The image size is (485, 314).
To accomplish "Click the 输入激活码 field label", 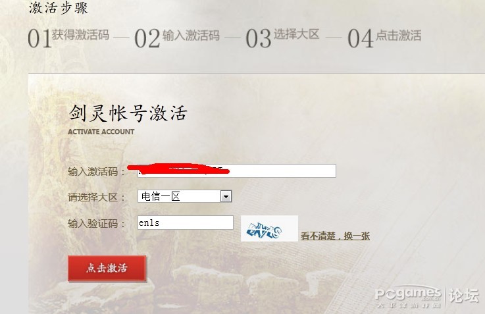I will [x=96, y=171].
